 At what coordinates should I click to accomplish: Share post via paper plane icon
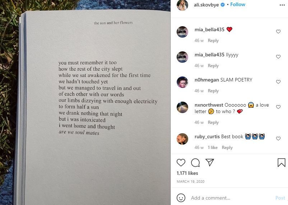point(210,162)
